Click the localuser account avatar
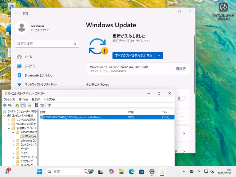236x177 pixels. click(22, 28)
